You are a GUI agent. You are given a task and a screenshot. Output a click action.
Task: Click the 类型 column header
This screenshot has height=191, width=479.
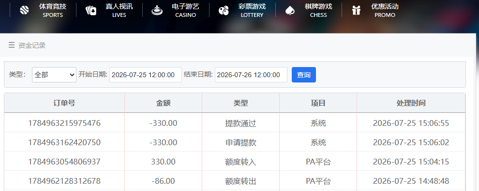(241, 103)
